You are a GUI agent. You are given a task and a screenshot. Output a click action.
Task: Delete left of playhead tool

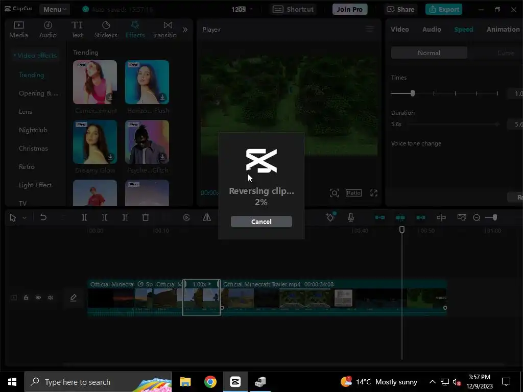coord(104,217)
